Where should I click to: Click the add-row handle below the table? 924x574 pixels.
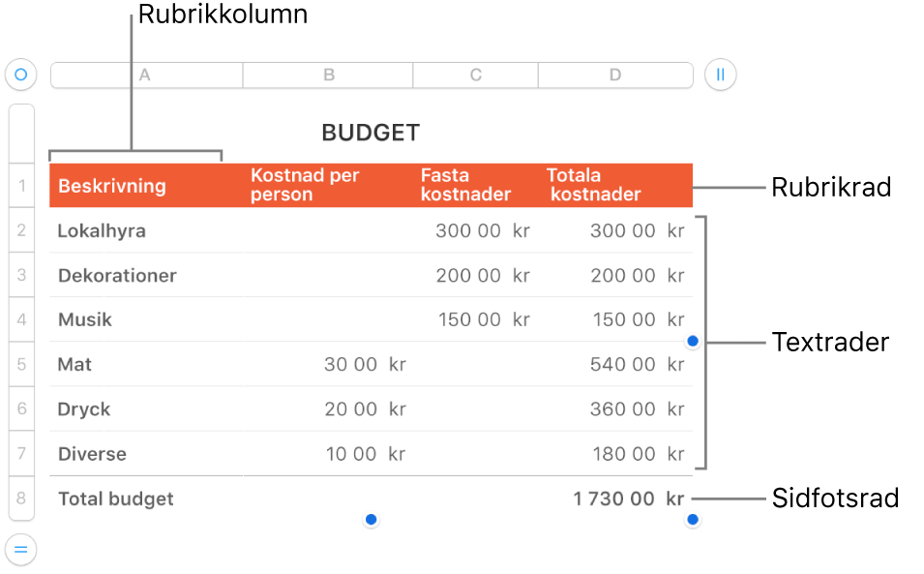click(x=20, y=550)
